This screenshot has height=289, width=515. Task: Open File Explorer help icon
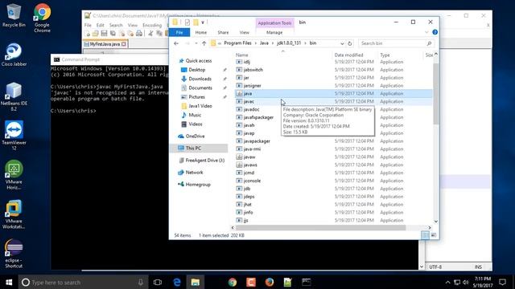tap(435, 32)
